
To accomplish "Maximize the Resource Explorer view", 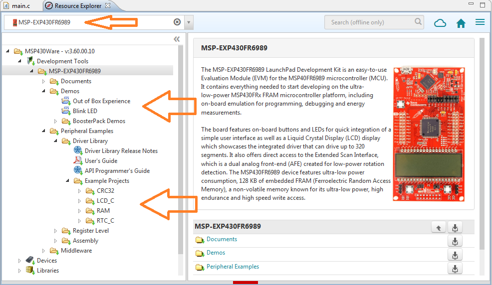I will [x=483, y=4].
